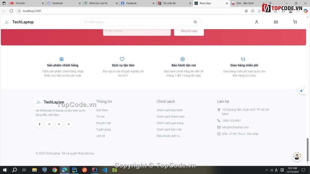
Task: Open the Khuyến mãi footer link
Action: tap(103, 123)
